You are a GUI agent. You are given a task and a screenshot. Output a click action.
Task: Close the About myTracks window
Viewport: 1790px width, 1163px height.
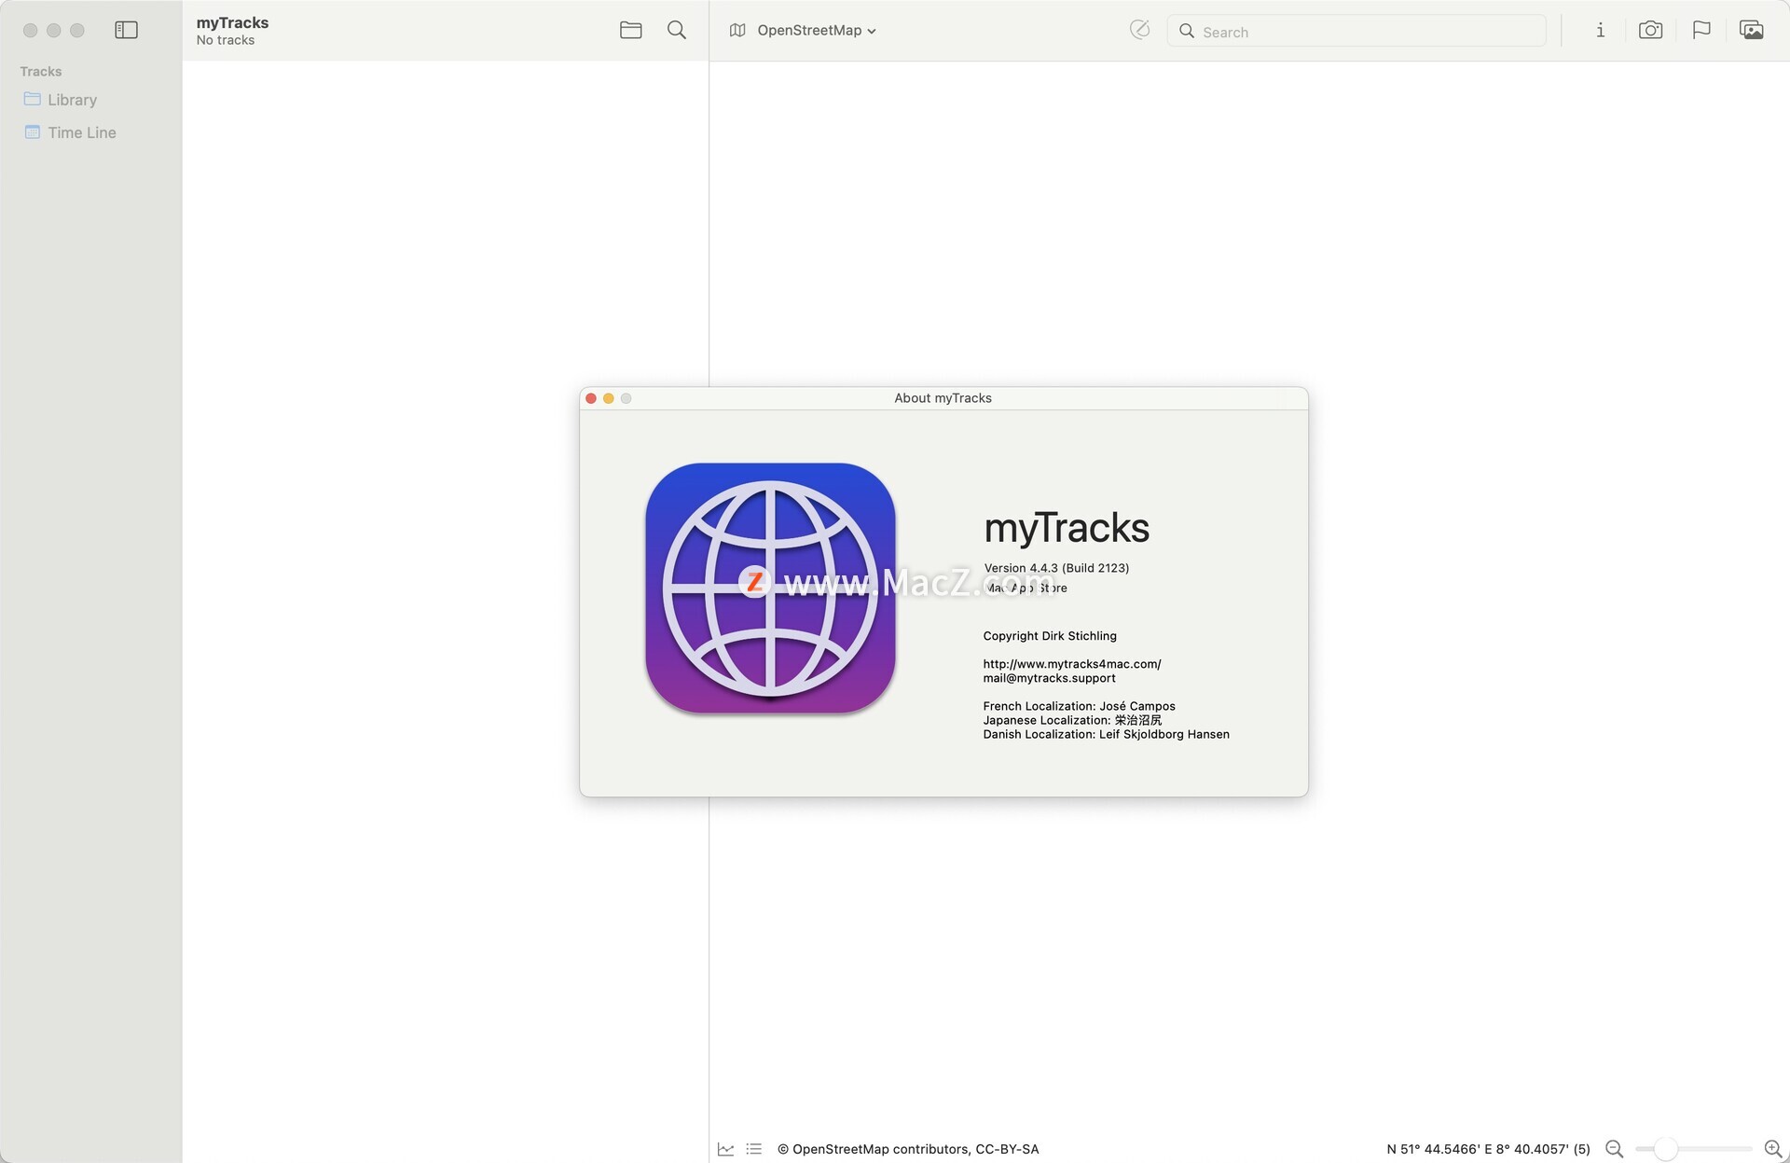pos(591,398)
